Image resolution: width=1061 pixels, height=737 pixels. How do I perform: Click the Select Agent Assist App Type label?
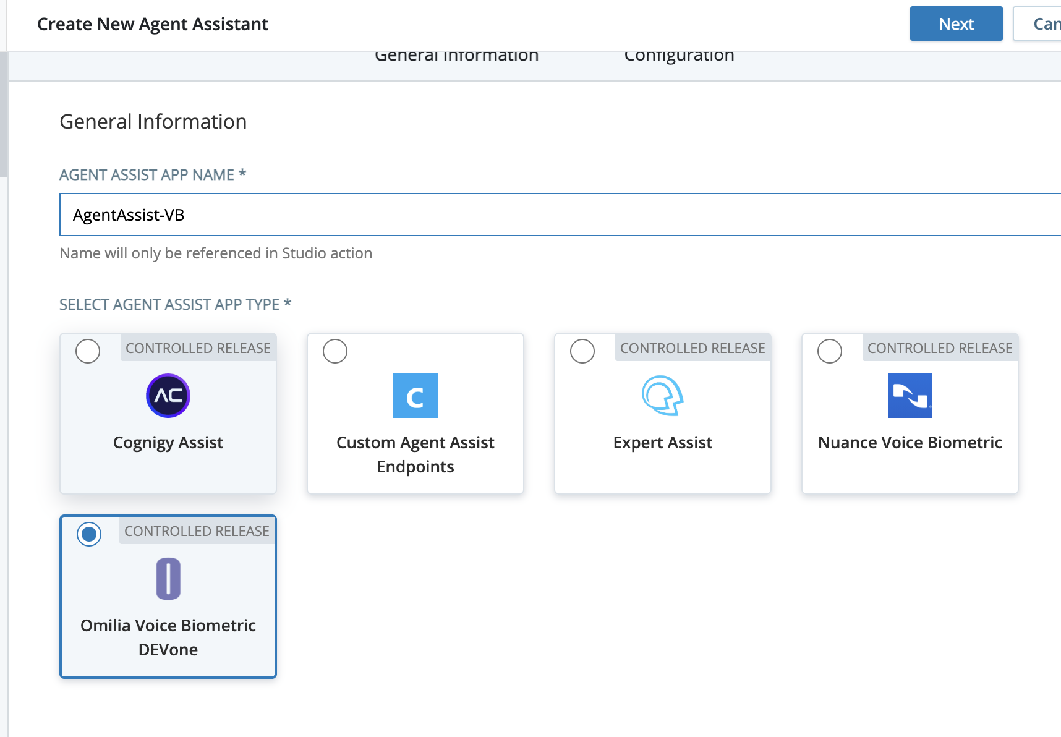pos(175,304)
